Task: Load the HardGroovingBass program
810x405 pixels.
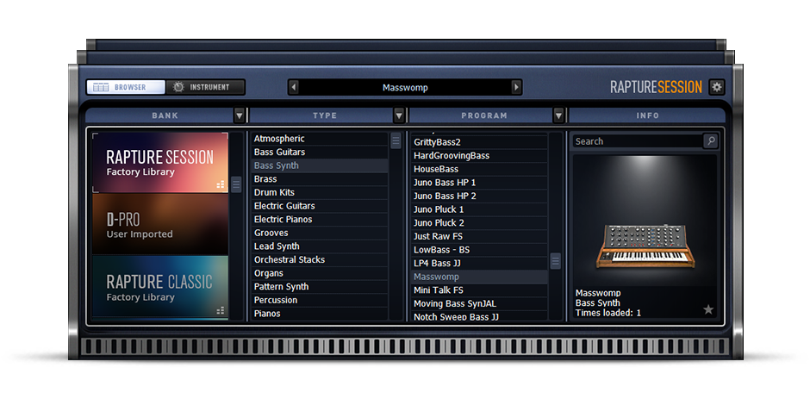Action: click(479, 155)
